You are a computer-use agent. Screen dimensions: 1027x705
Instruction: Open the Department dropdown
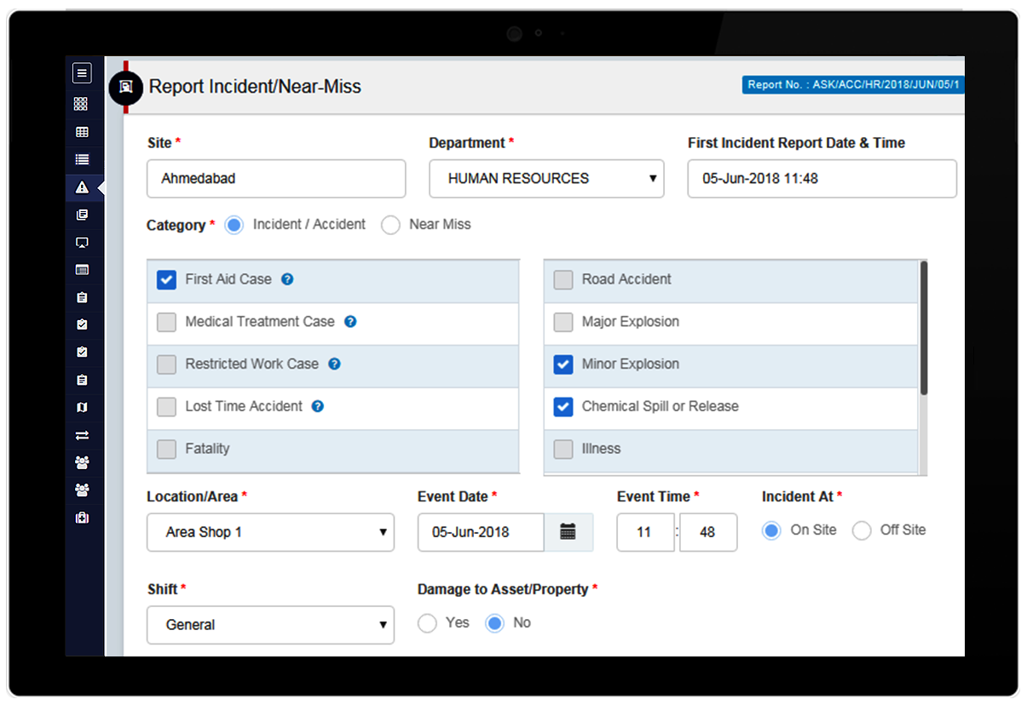point(546,179)
